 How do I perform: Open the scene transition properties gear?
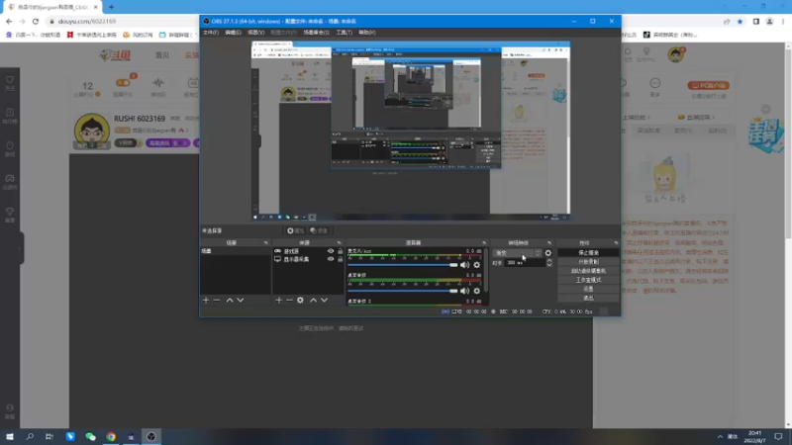pos(548,253)
